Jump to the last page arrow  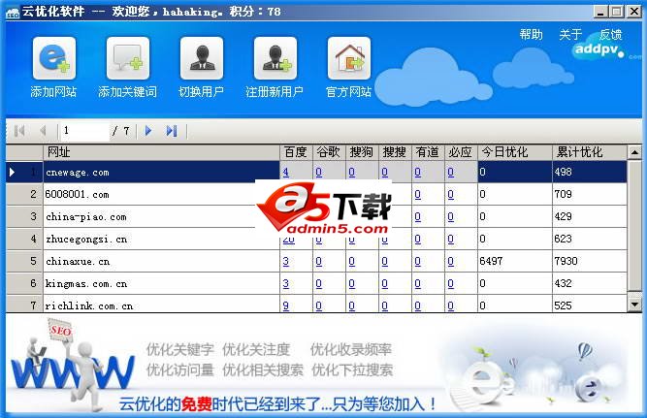click(172, 131)
